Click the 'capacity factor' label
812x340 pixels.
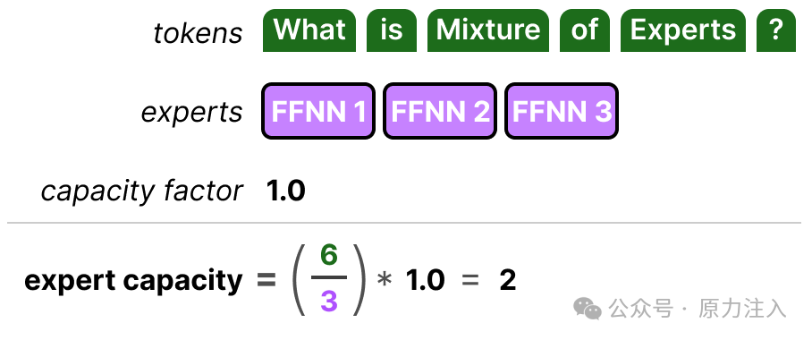click(x=142, y=191)
